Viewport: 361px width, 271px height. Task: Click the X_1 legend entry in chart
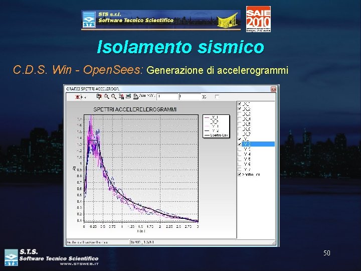pyautogui.click(x=212, y=117)
